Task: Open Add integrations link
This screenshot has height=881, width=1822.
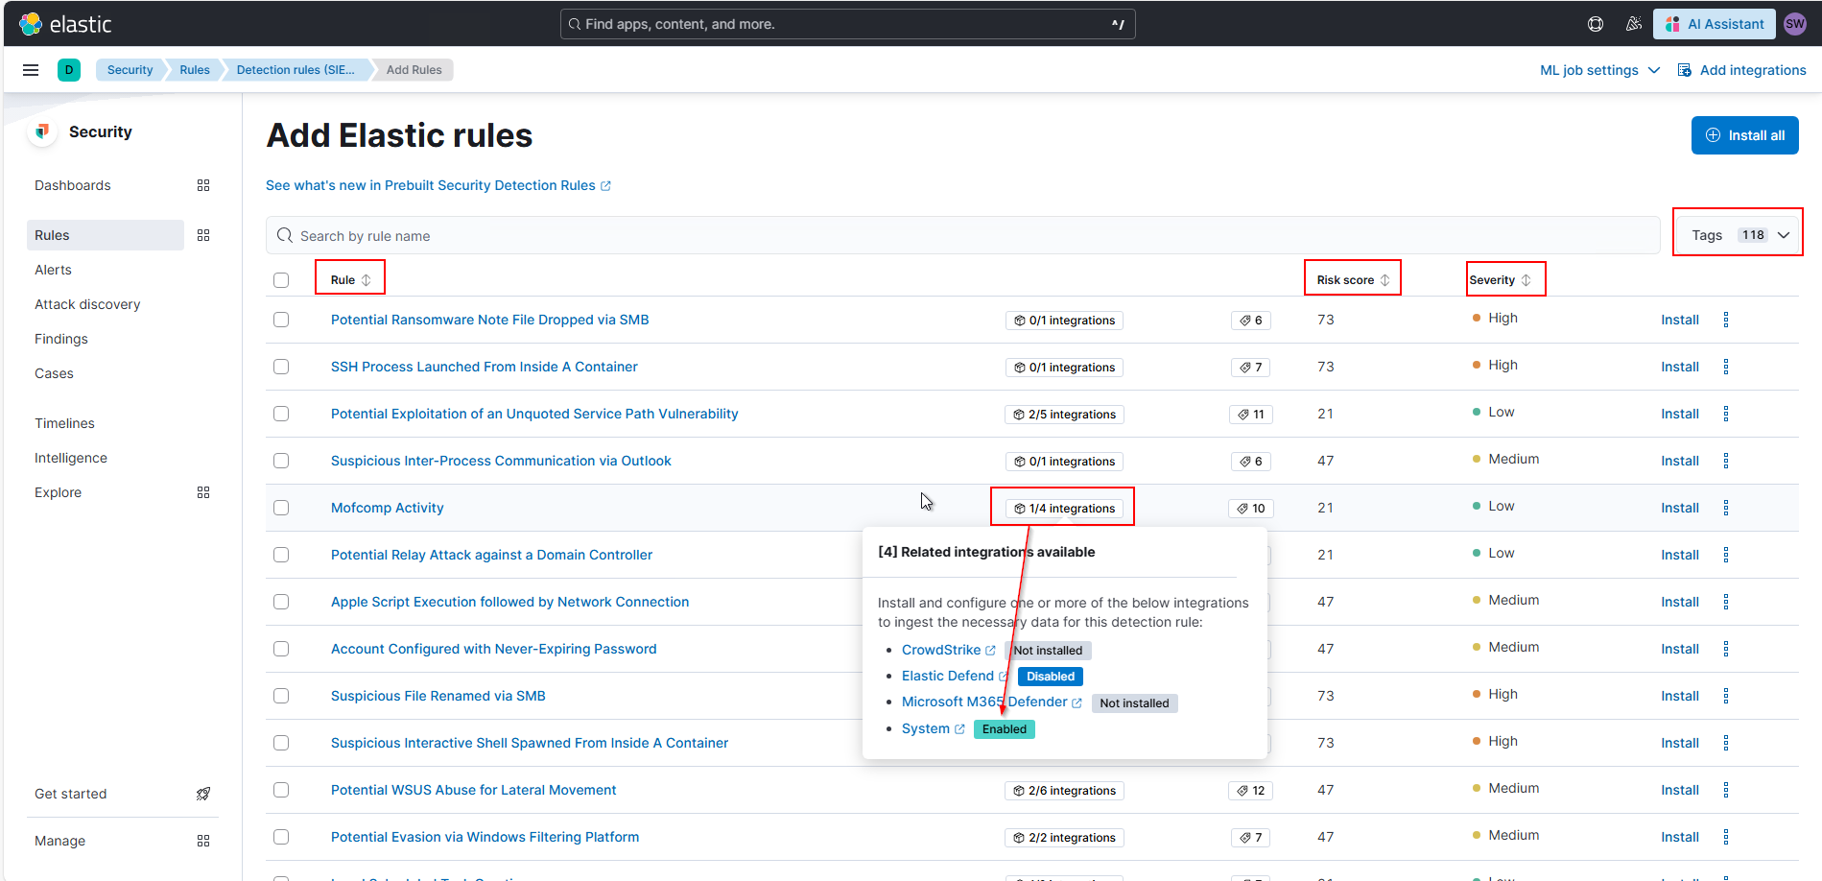Action: pyautogui.click(x=1741, y=70)
